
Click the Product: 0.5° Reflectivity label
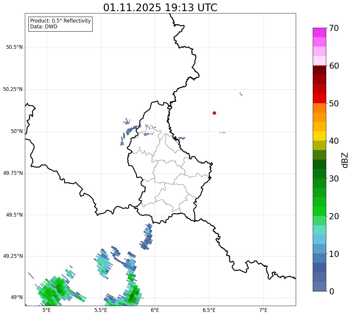(60, 21)
